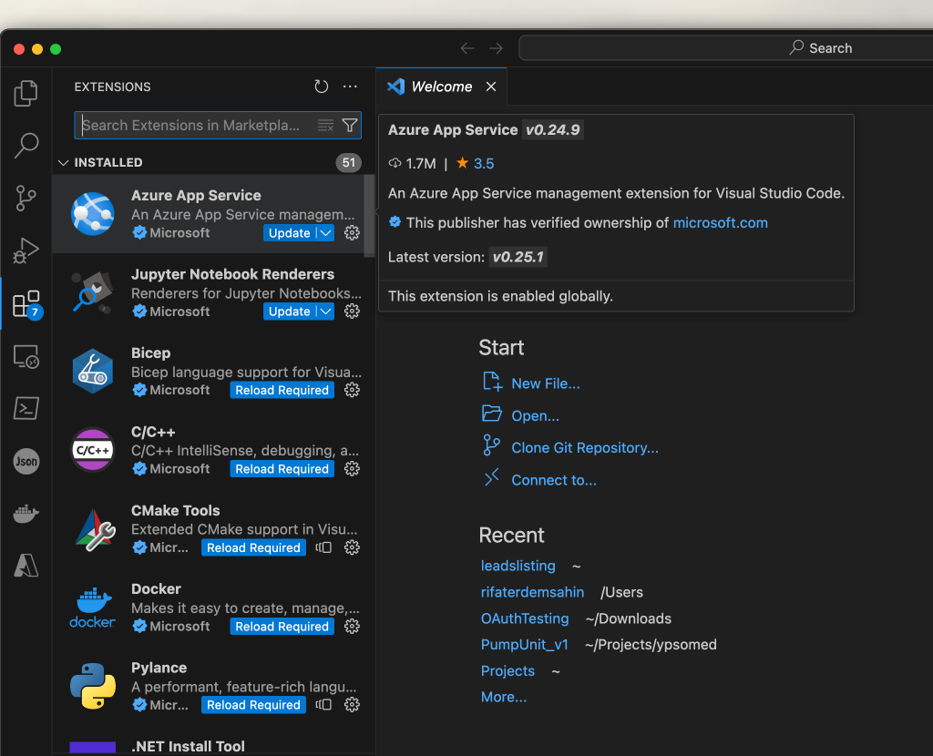Select the .NET Install Tool entry
This screenshot has width=933, height=756.
(209, 746)
